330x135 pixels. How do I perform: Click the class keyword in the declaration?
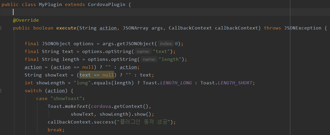29,4
